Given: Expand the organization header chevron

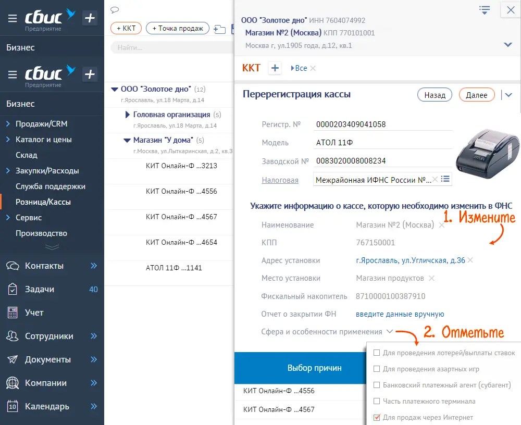Looking at the screenshot, I should [507, 44].
